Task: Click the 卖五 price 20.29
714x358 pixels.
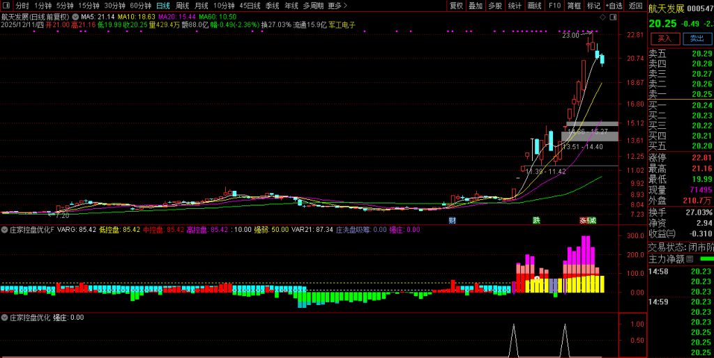Action: pos(702,54)
